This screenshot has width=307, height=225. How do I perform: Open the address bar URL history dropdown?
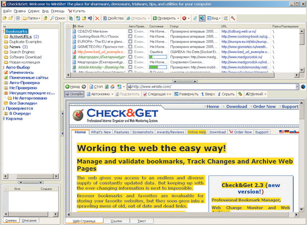(297, 86)
